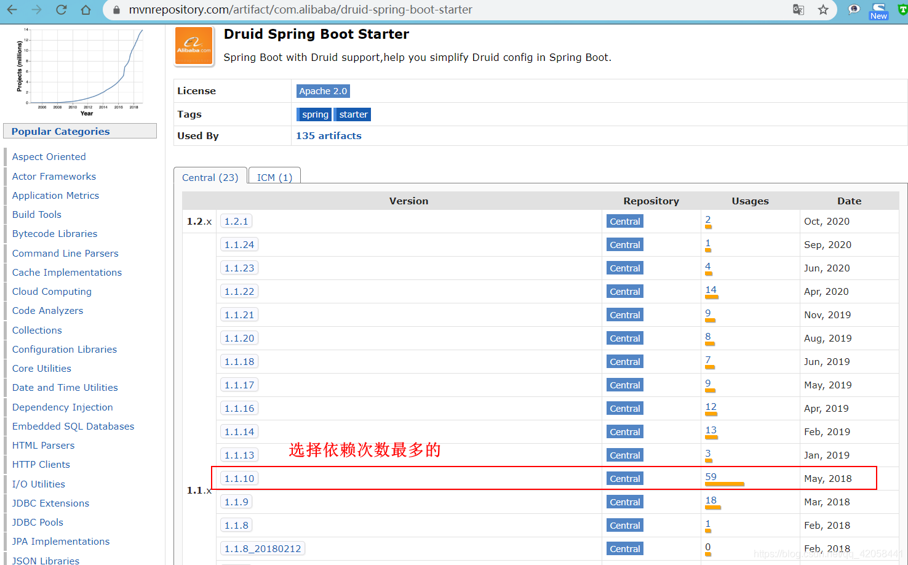Click the starter tag

coord(352,114)
